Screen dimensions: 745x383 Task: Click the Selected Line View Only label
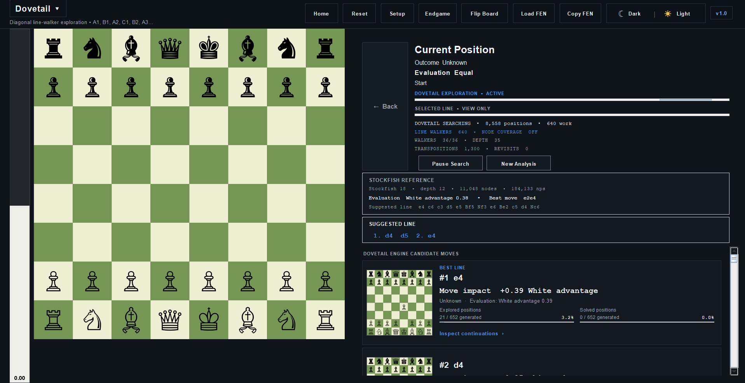click(x=452, y=109)
